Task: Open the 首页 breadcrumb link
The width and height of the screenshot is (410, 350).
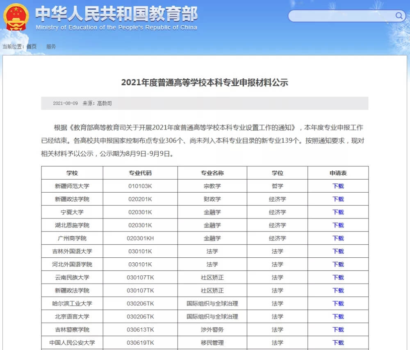Action: 31,46
